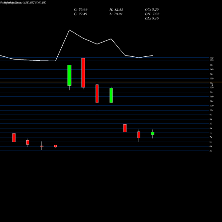Click the '69' price axis label
222x222 pixels.
tap(211, 142)
